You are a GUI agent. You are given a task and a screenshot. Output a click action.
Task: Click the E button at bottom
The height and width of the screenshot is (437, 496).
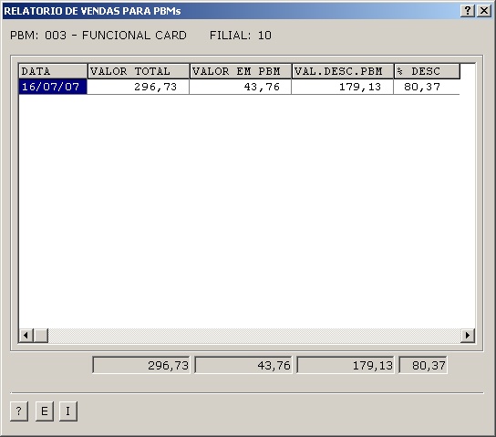tap(45, 411)
